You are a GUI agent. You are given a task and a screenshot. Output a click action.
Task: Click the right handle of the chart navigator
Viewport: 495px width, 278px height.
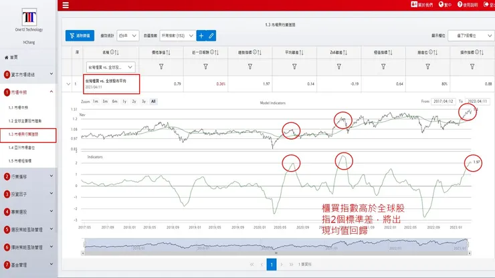[x=468, y=245]
